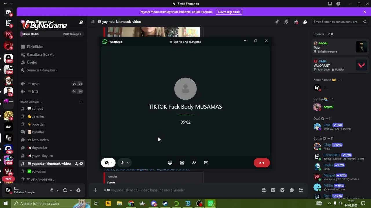Open pinned messages in channel header

(296, 22)
